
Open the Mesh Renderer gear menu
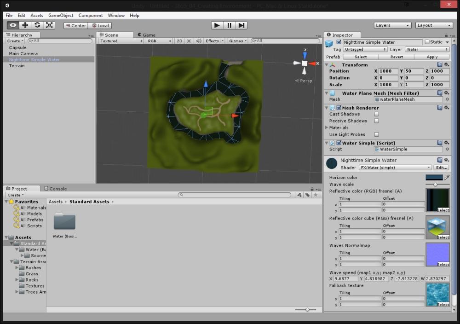446,108
